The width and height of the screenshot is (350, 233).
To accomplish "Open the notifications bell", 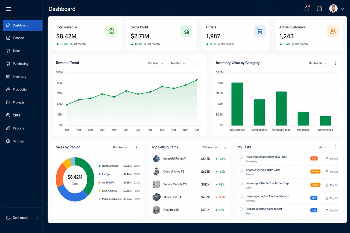I will click(307, 9).
